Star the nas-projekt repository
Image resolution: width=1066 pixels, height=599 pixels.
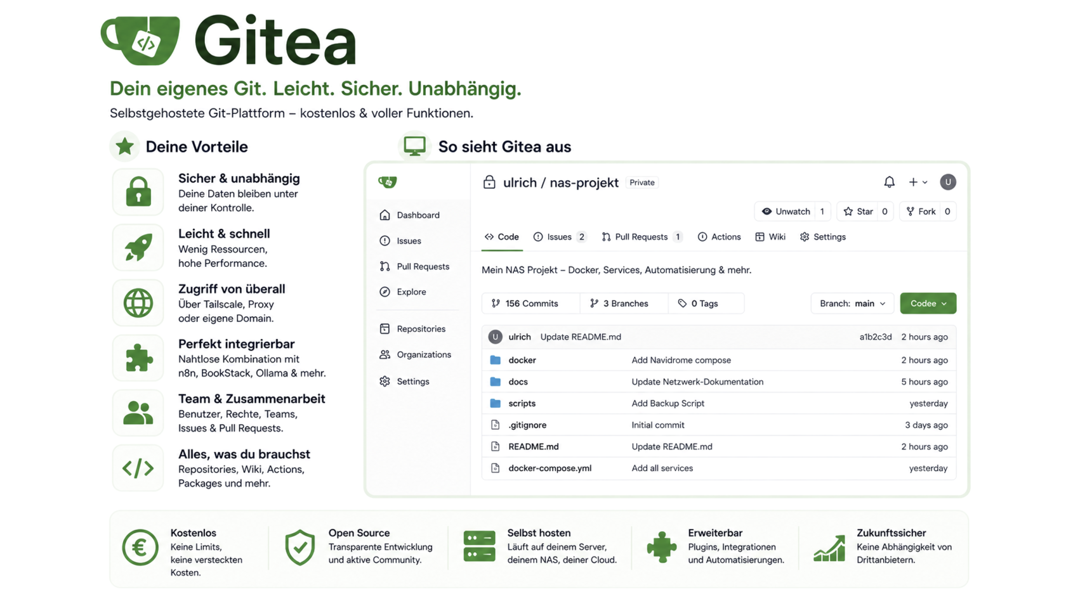(865, 212)
